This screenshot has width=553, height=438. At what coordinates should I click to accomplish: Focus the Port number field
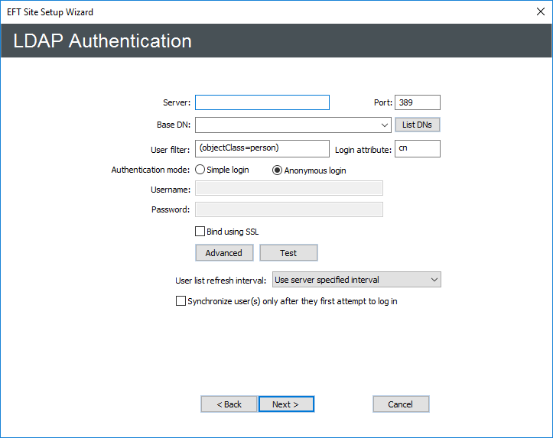click(417, 102)
